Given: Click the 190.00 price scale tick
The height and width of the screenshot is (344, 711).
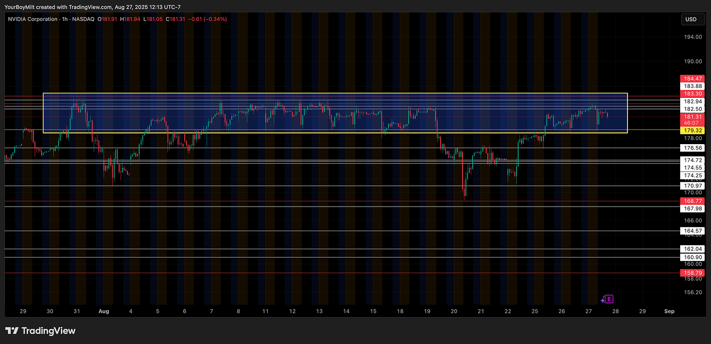Looking at the screenshot, I should (692, 62).
